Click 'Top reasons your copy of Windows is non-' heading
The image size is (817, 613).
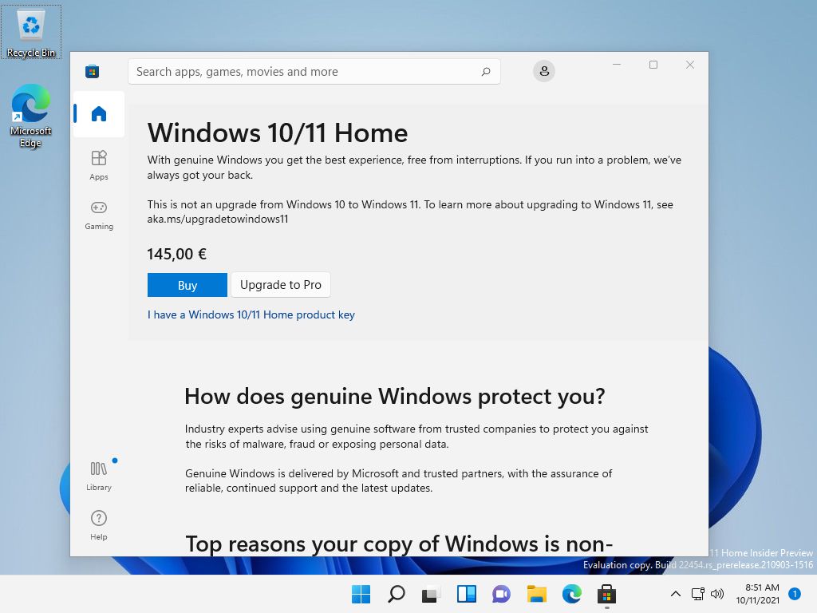click(x=399, y=544)
